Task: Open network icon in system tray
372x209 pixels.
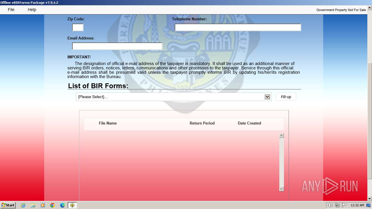Action: pyautogui.click(x=337, y=205)
